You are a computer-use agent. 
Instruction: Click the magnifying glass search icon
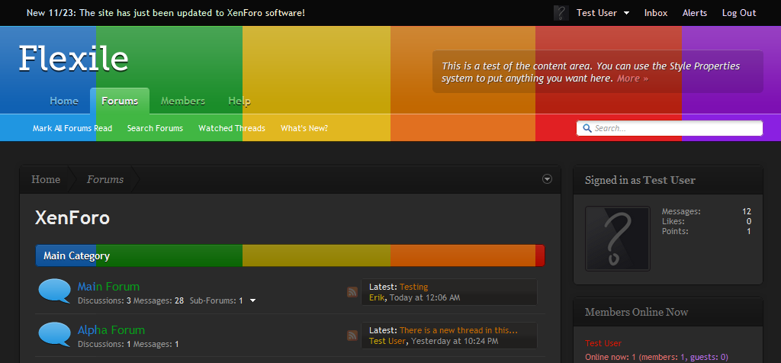click(587, 128)
